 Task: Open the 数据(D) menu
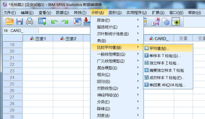[x=62, y=13]
